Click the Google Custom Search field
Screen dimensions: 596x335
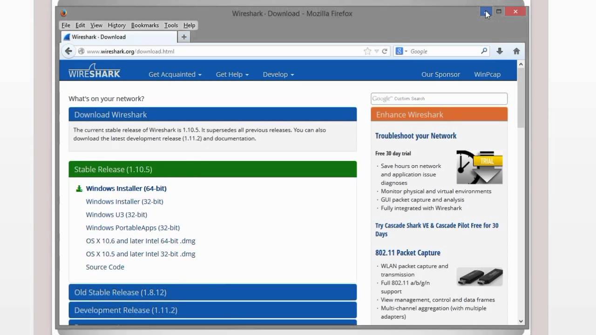coord(439,99)
